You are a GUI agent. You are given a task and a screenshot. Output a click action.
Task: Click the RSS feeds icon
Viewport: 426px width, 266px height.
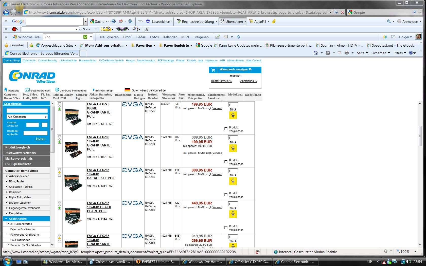pyautogui.click(x=328, y=53)
